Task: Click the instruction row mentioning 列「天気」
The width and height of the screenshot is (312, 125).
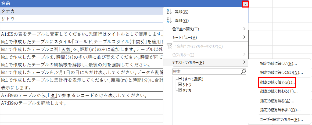Action: click(82, 49)
